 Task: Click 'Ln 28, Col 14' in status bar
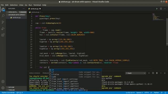[130, 93]
